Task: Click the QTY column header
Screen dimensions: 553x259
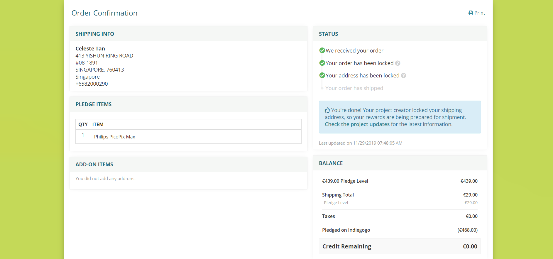Action: click(83, 124)
